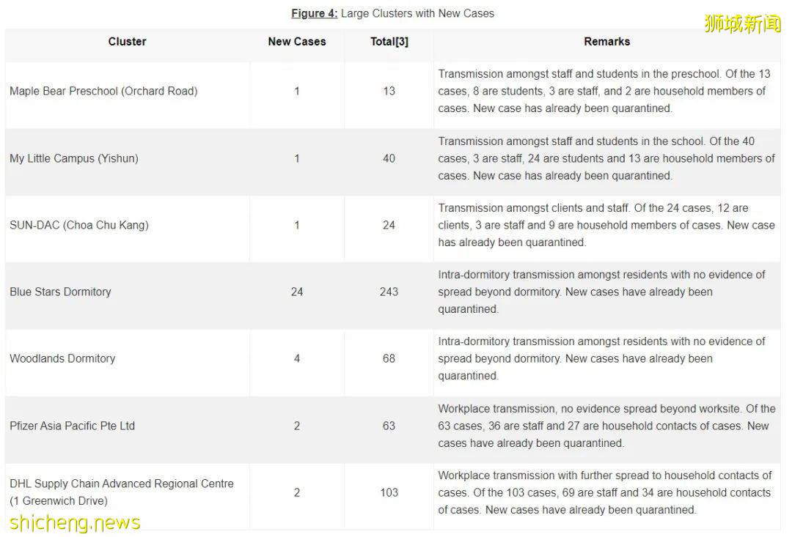Click the shicheng.news watermark text

[75, 522]
